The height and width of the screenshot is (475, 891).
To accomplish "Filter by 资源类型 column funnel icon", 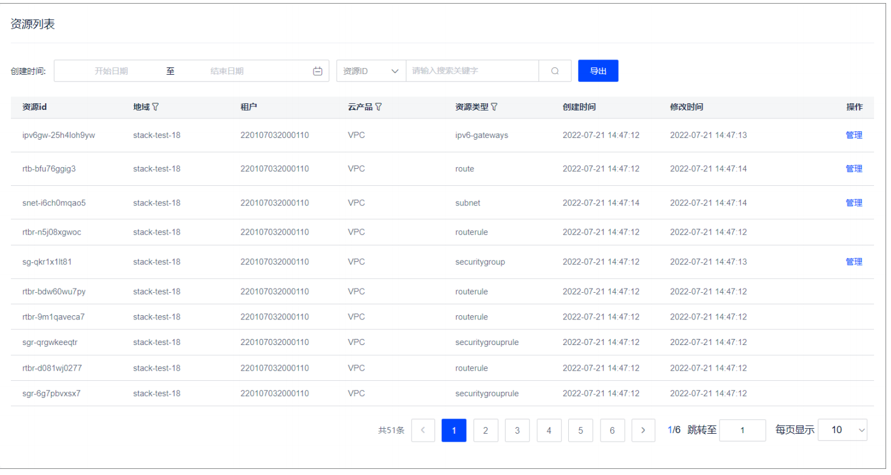I will tap(494, 107).
